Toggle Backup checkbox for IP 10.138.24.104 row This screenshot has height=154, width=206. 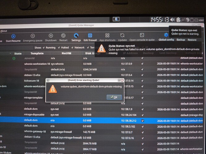coord(142,115)
